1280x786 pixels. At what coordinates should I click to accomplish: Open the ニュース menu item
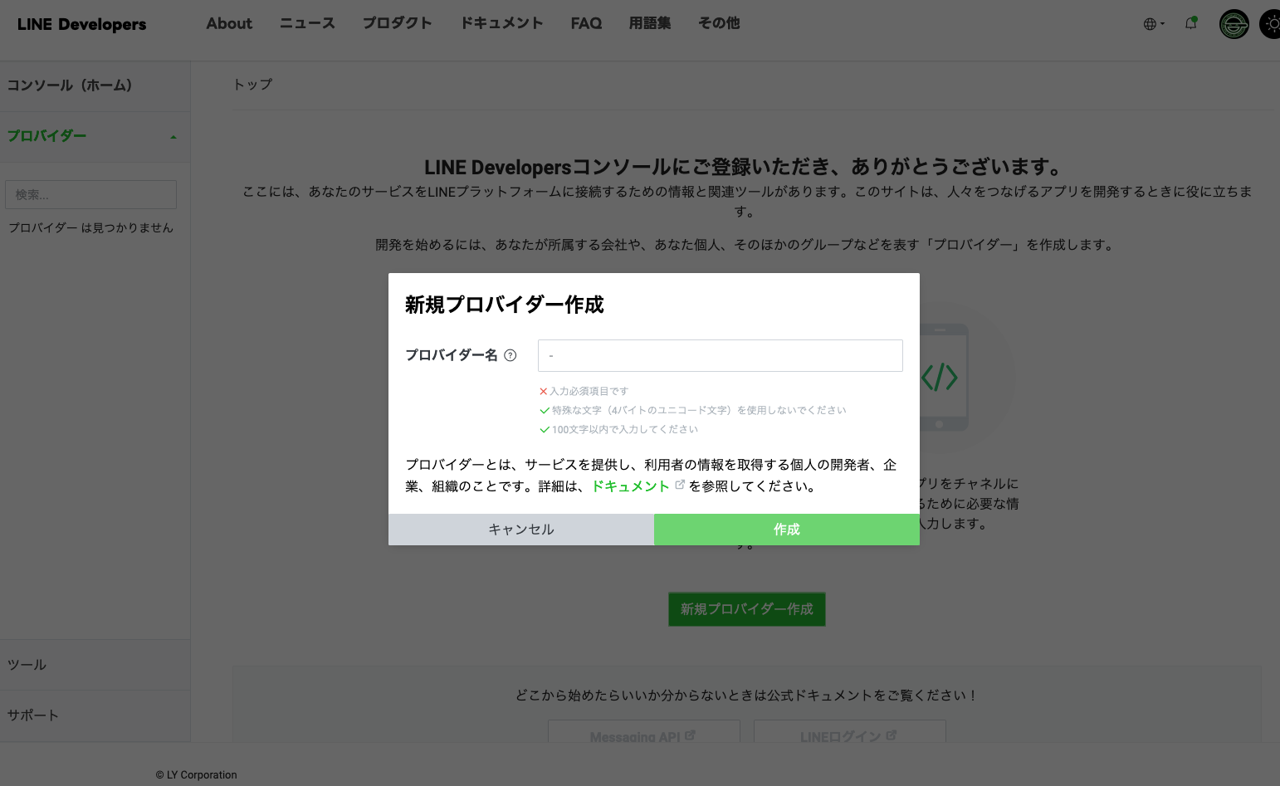[307, 23]
